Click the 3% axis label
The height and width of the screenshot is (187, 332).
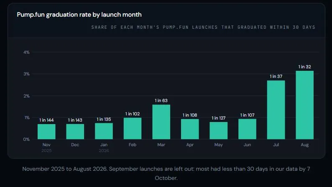point(26,74)
